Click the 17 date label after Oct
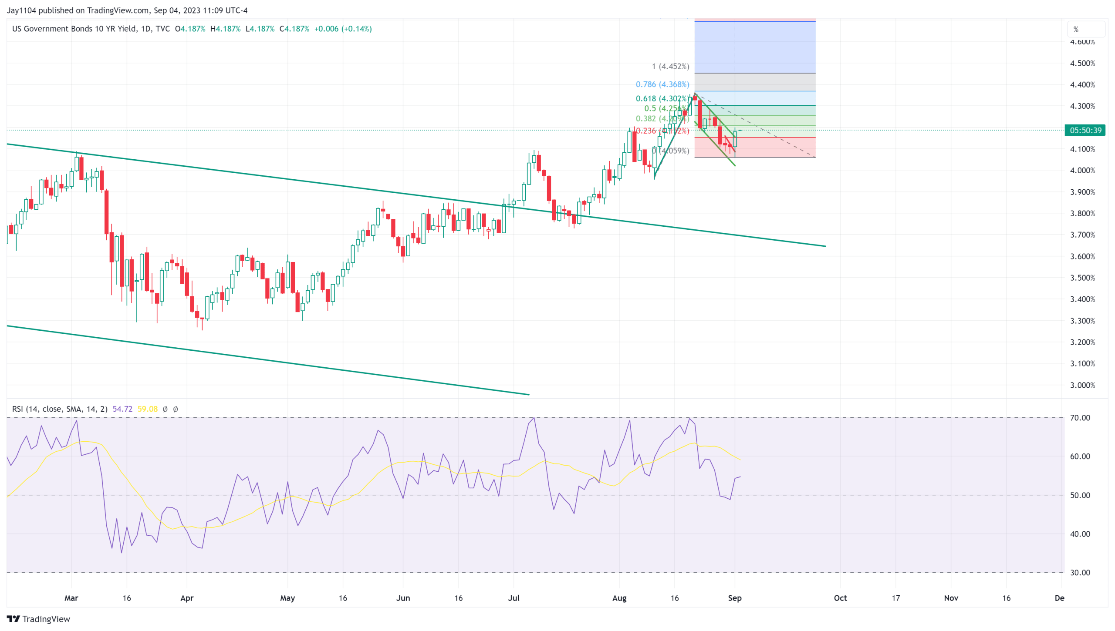This screenshot has height=631, width=1115. [895, 598]
